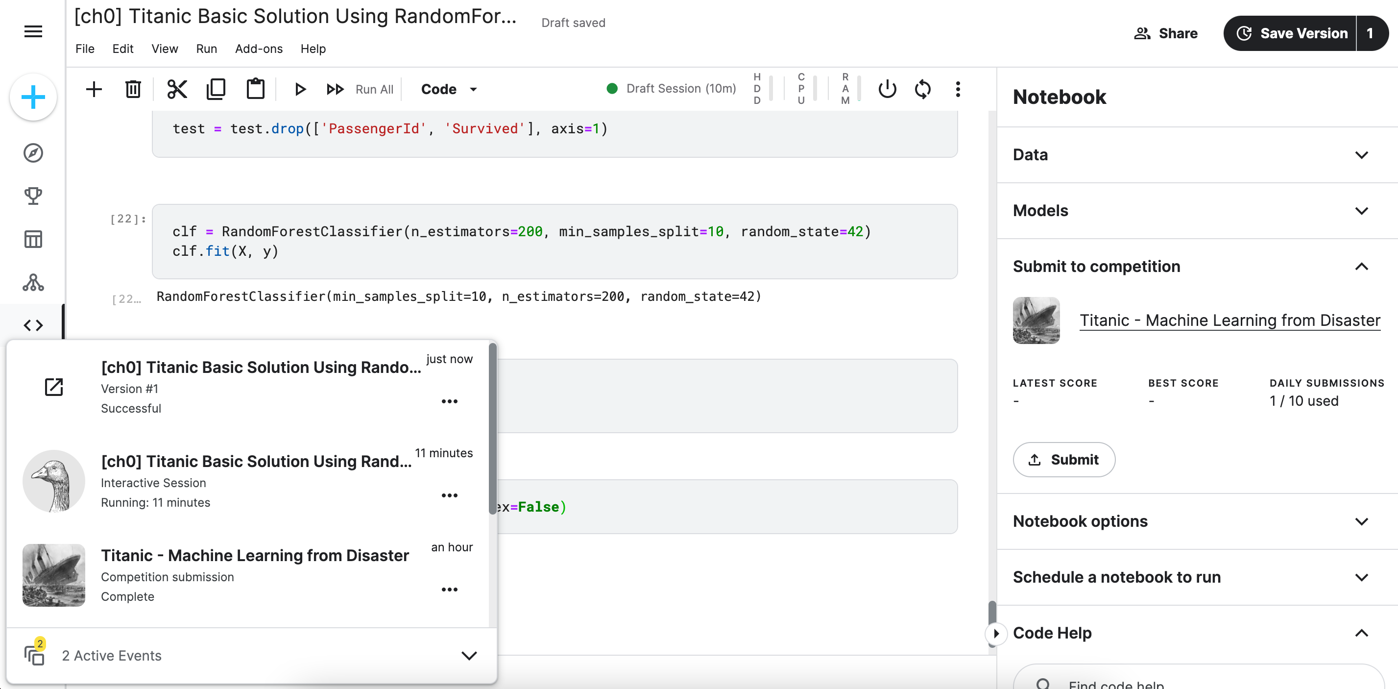Open Titanic - Machine Learning from Disaster link
Screen dimensions: 1398x689
pyautogui.click(x=1230, y=320)
